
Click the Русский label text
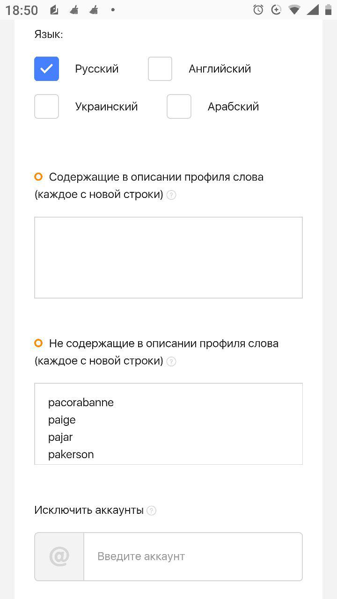pyautogui.click(x=97, y=69)
